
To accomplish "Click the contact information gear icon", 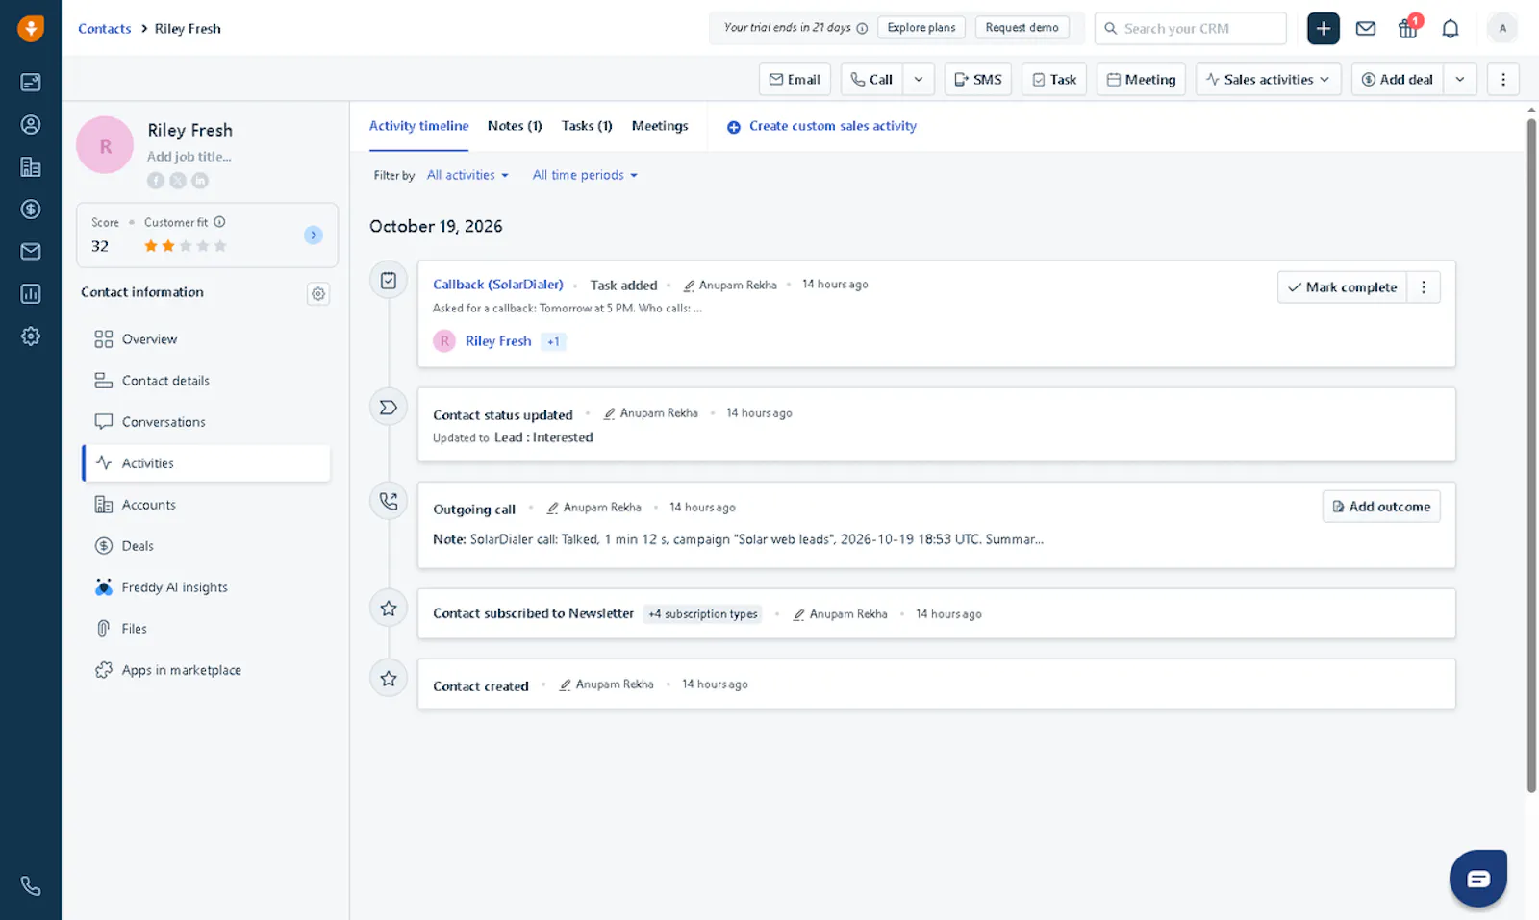I will [x=318, y=293].
